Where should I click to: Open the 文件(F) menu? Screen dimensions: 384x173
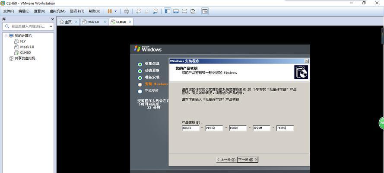pos(8,11)
